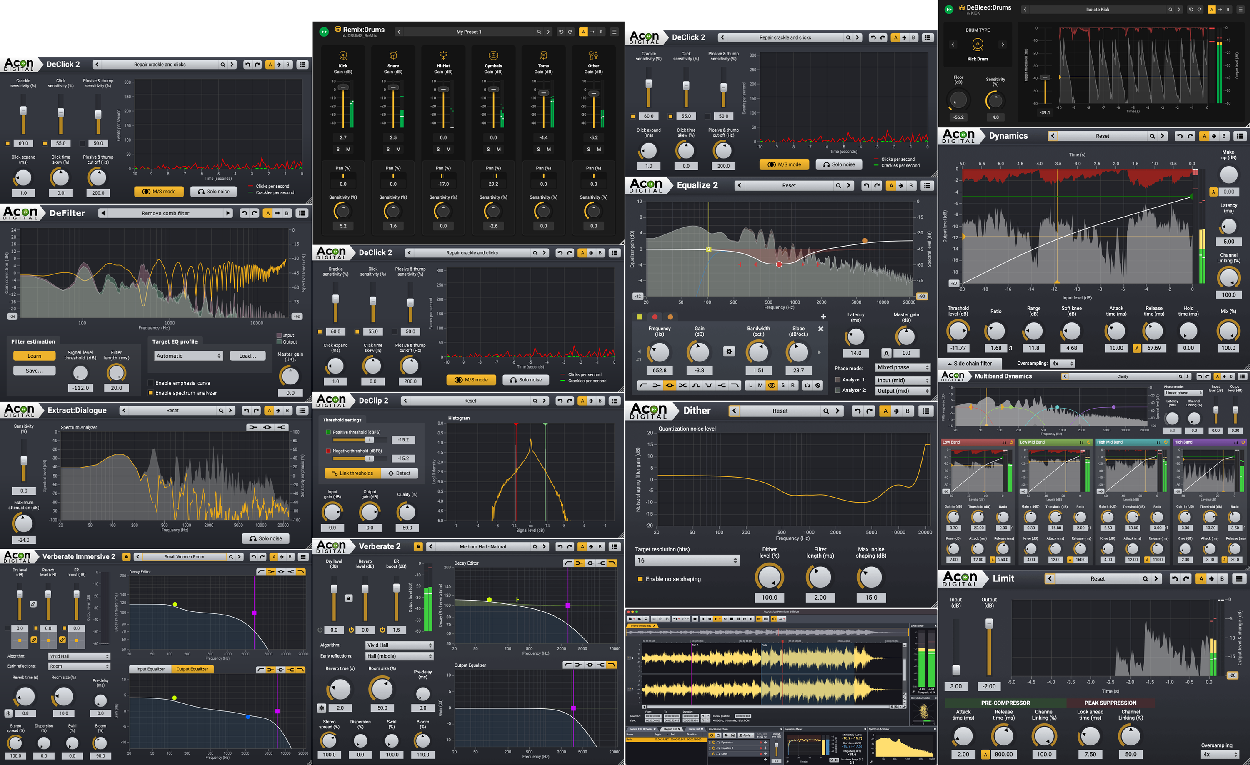
Task: Click the Detect button in DeClip 2
Action: [400, 473]
